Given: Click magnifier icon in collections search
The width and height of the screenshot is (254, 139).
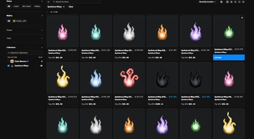Looking at the screenshot, I should (9, 53).
